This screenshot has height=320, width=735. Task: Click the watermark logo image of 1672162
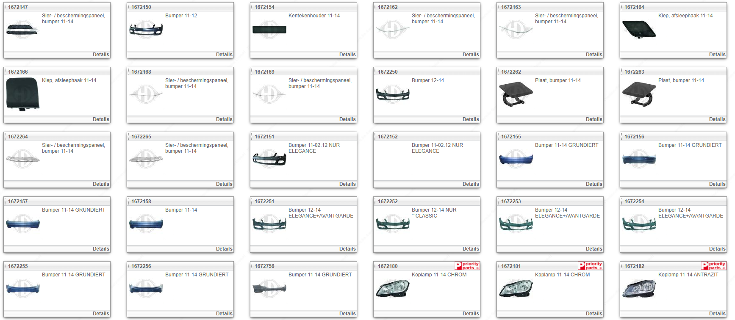392,30
